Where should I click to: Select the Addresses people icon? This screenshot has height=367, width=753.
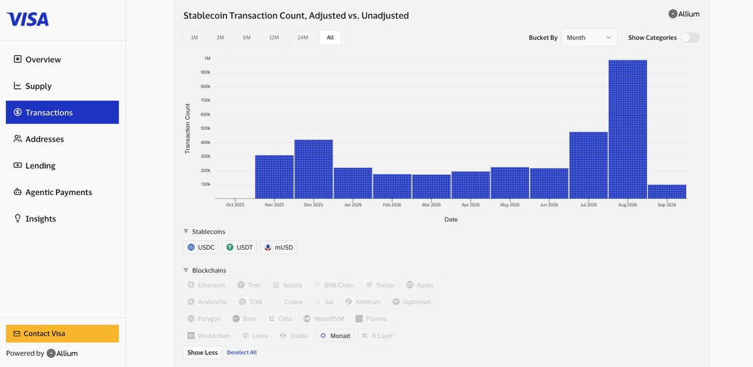coord(18,139)
